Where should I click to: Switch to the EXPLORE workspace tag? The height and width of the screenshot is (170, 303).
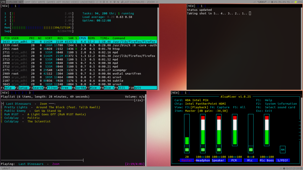[x=12, y=2]
